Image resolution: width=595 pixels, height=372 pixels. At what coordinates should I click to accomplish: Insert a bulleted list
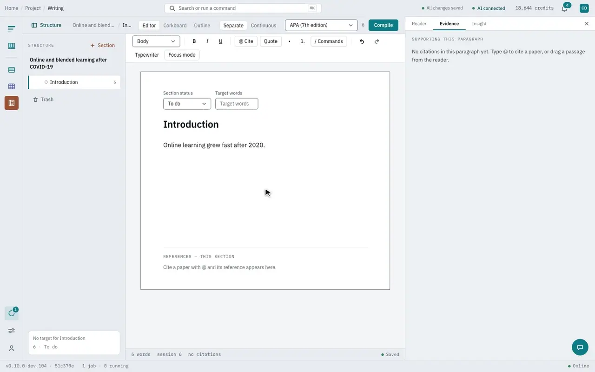tap(290, 41)
